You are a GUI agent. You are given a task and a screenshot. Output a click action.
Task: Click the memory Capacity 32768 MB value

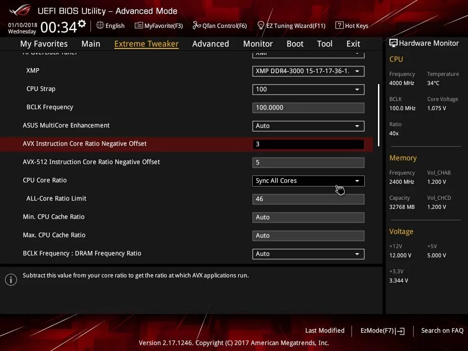(402, 207)
